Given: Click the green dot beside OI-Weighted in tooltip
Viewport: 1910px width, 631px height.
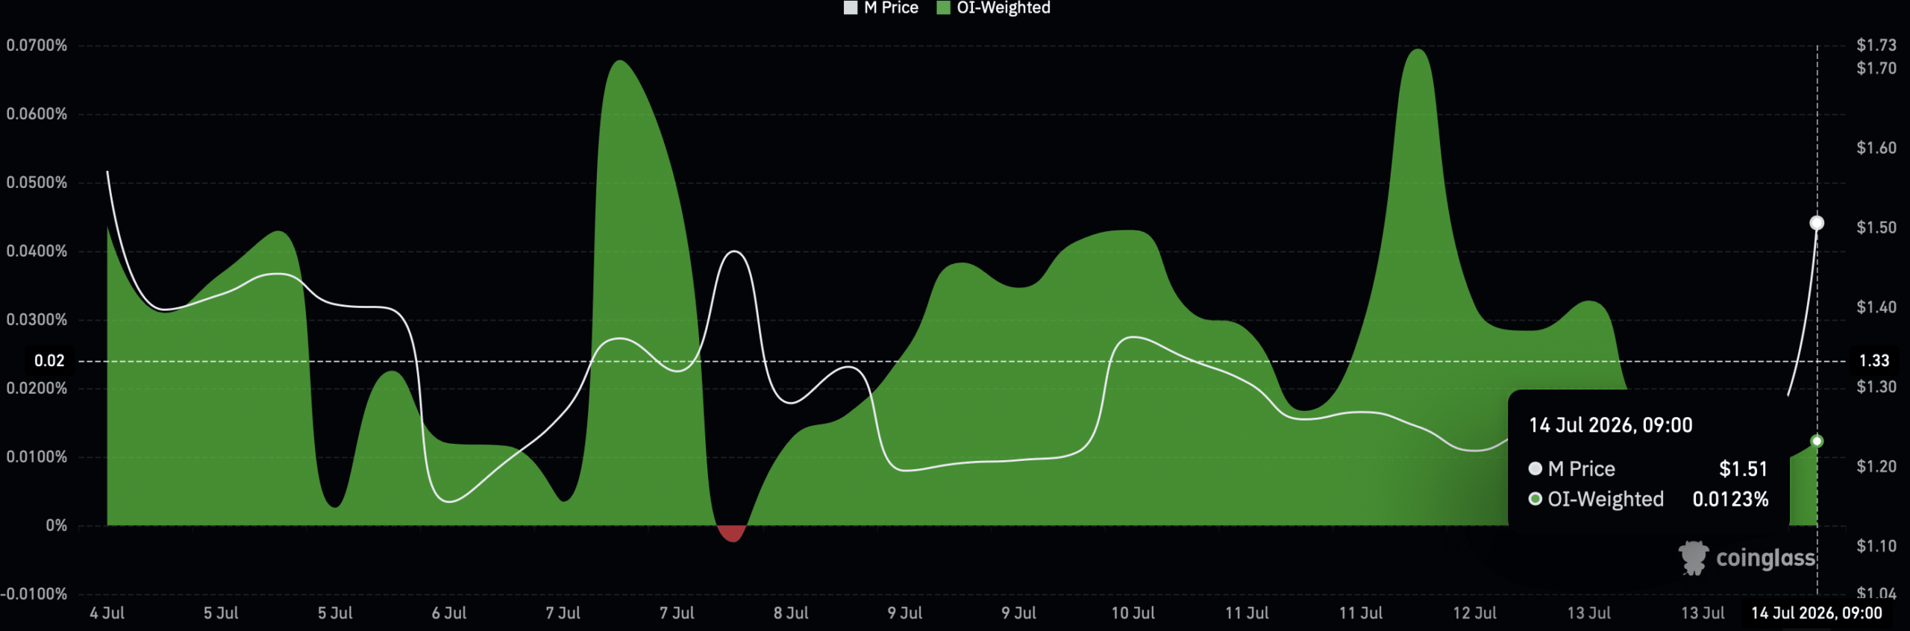Looking at the screenshot, I should pos(1535,499).
